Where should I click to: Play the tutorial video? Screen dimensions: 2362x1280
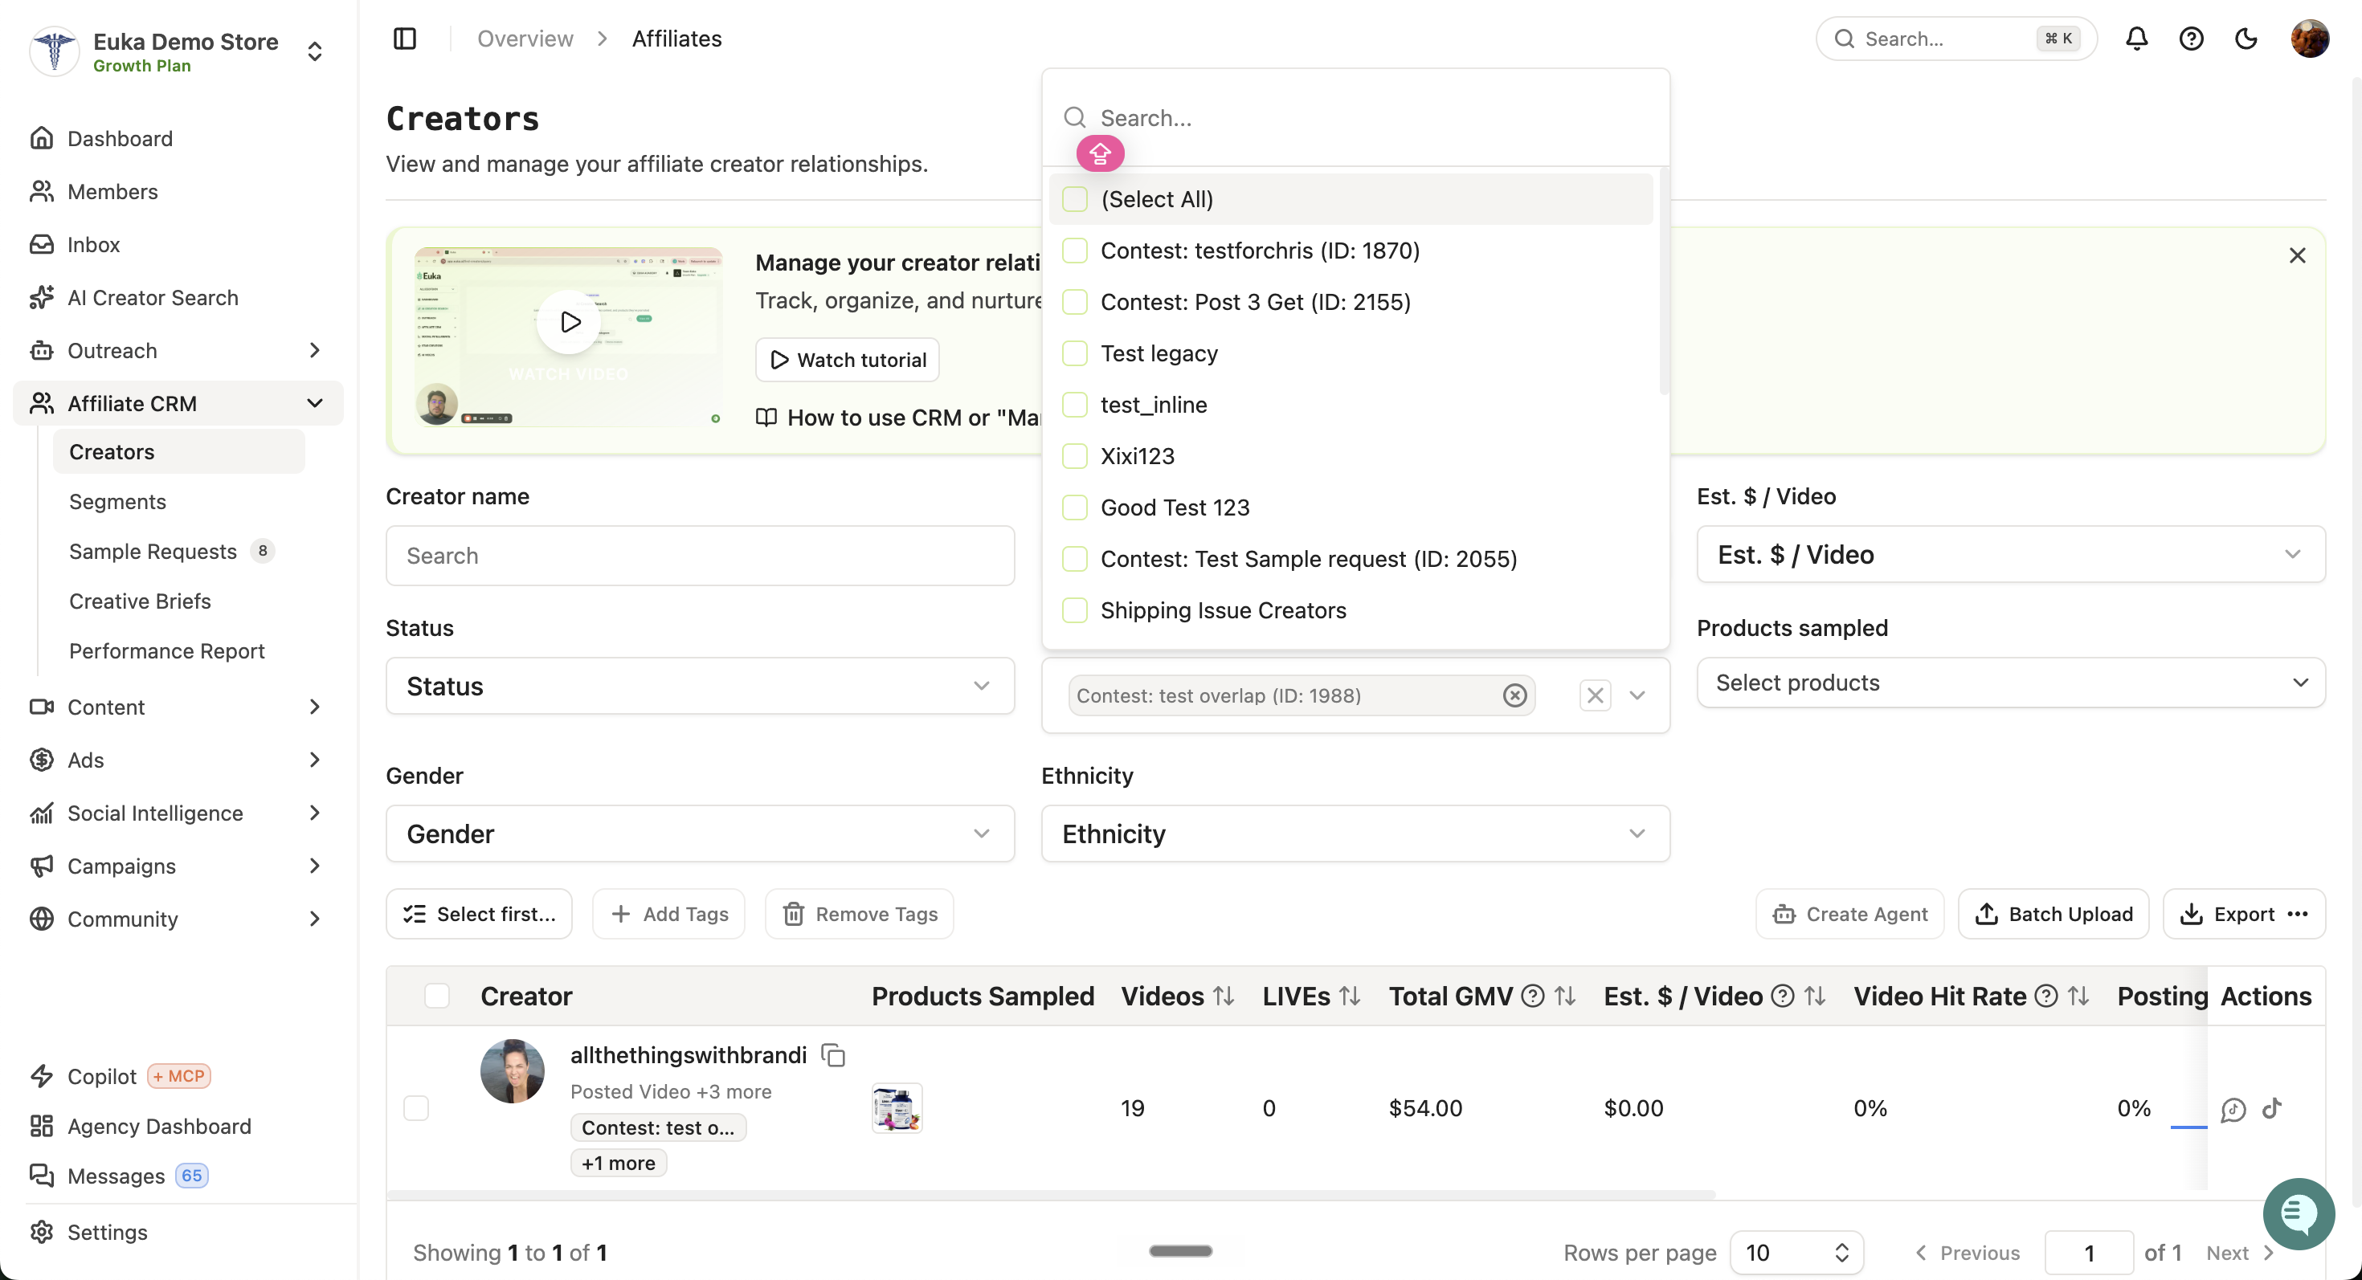click(x=570, y=321)
